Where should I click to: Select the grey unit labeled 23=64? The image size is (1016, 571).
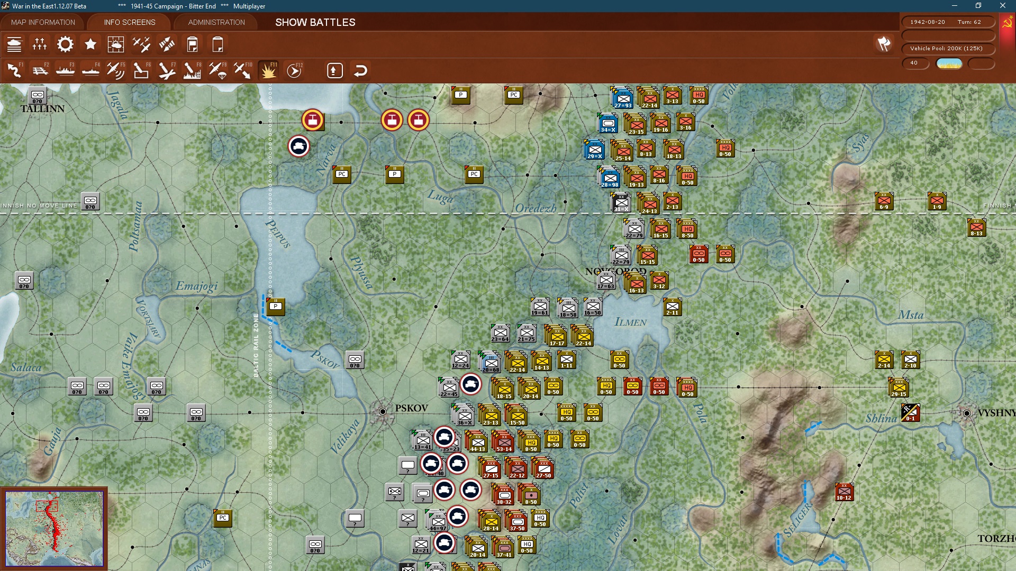click(x=500, y=333)
